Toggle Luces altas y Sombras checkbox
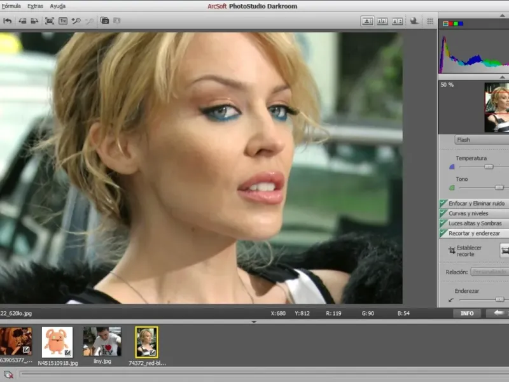The width and height of the screenshot is (509, 382). tap(443, 223)
